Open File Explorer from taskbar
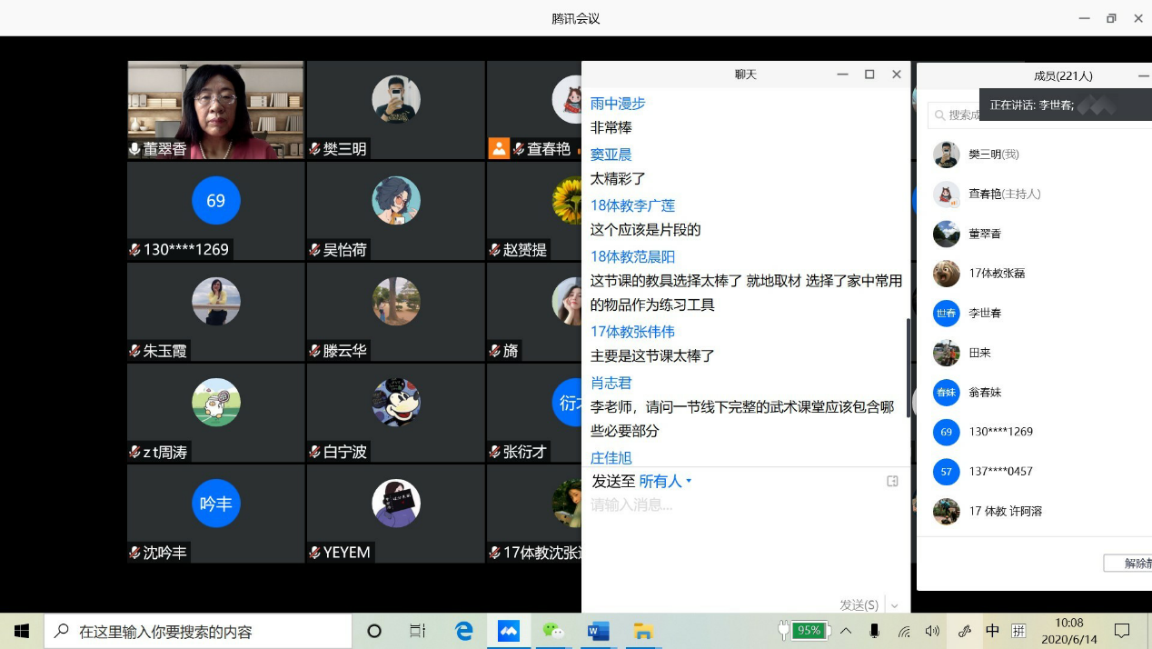The image size is (1152, 649). coord(643,631)
